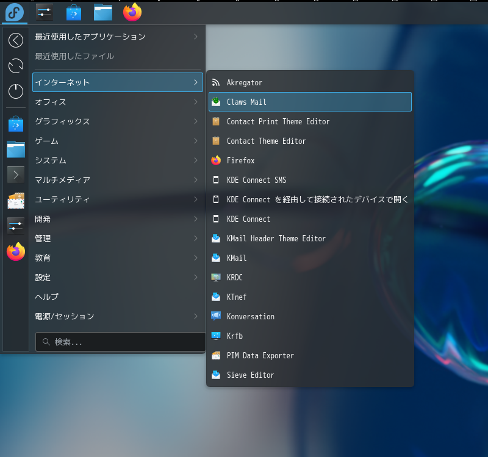Select the ヘルプ menu entry
Screen dimensions: 488x457
tap(118, 297)
